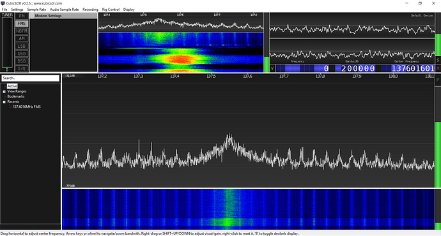This screenshot has width=441, height=236.
Task: Open the Recording menu
Action: (90, 10)
